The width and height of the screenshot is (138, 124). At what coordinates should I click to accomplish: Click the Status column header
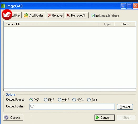(x=125, y=24)
